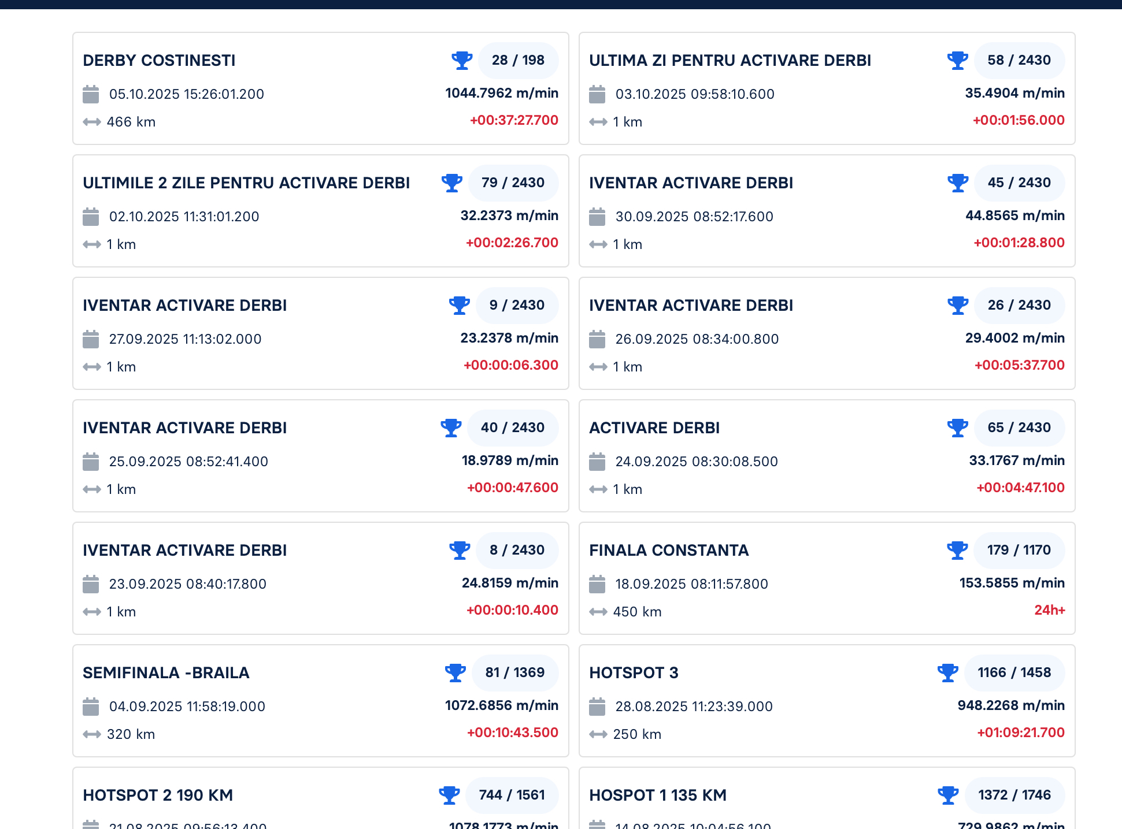Click trophy icon on FINALA CONSTANTA card

click(x=957, y=550)
